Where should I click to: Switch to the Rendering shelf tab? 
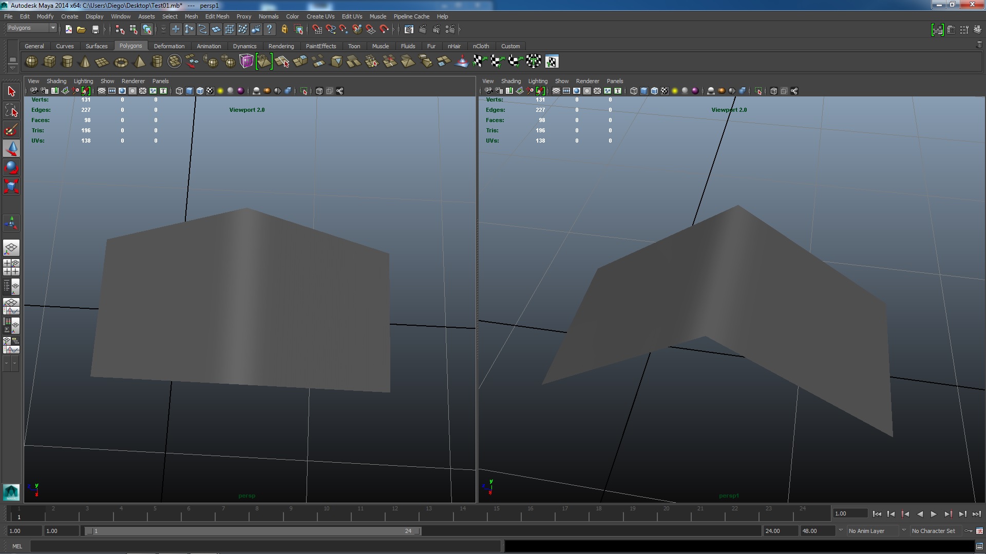tap(281, 46)
